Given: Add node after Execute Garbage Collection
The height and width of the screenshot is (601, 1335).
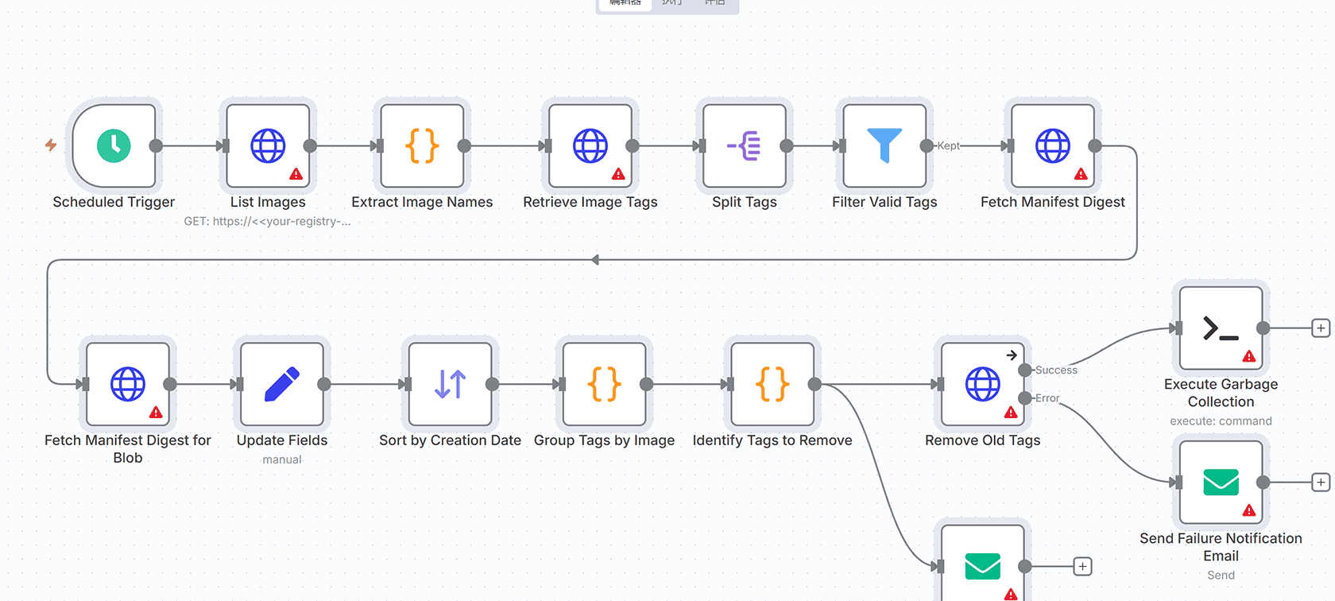Looking at the screenshot, I should click(1320, 328).
